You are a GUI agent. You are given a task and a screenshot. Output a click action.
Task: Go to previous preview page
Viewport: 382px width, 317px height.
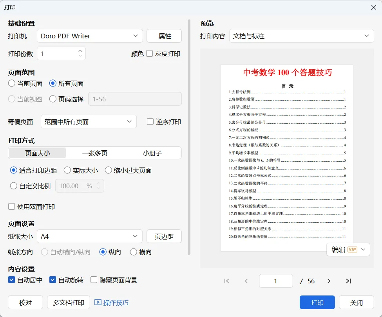(246, 281)
